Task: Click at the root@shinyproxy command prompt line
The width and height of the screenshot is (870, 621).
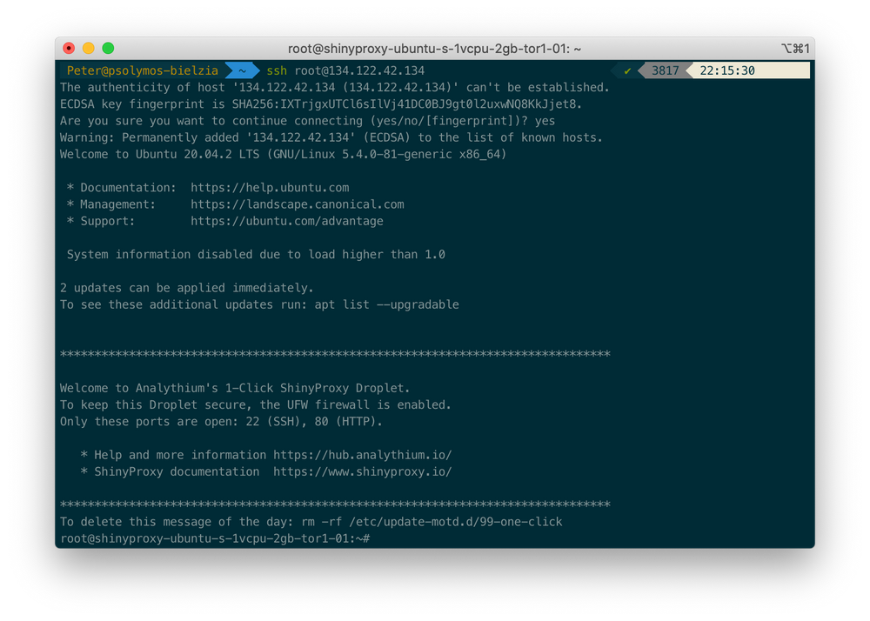Action: (215, 538)
